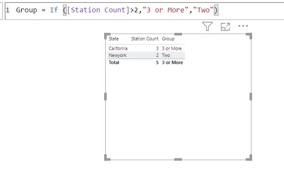The width and height of the screenshot is (284, 183).
Task: Click the [Station Count] reference in formula
Action: point(98,10)
